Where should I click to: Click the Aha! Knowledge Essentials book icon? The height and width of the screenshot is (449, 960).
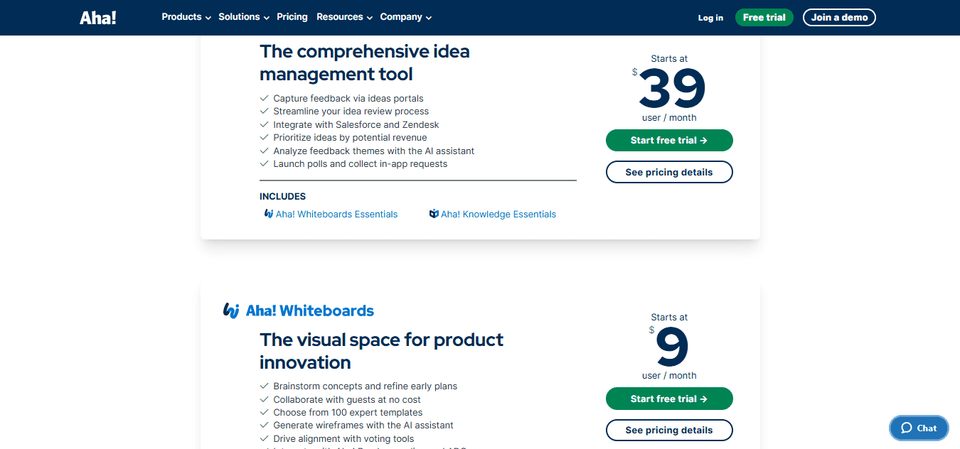tap(434, 214)
